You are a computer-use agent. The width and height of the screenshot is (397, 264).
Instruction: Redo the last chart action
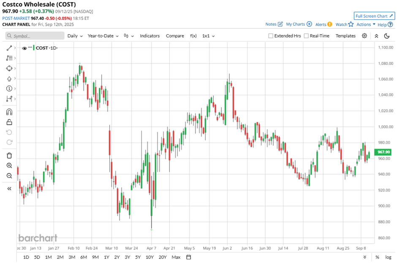[9, 142]
